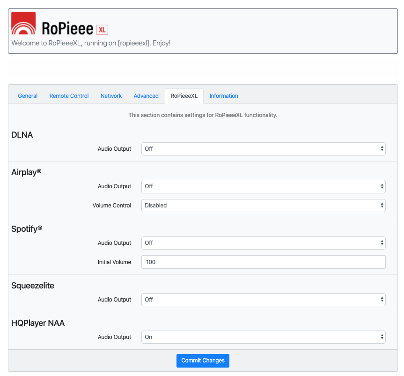Open HQPlayer NAA Audio Output dropdown
Screen dimensions: 404x376
[263, 337]
